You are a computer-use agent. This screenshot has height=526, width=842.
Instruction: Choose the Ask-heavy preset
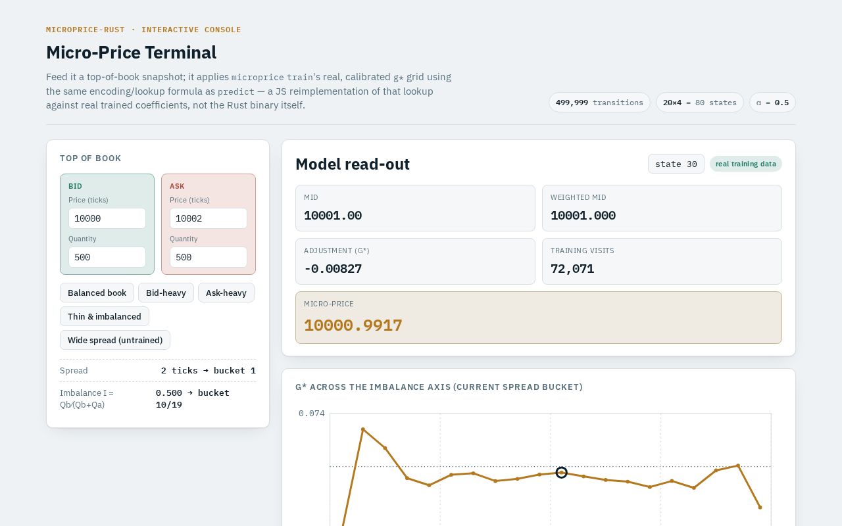(226, 293)
